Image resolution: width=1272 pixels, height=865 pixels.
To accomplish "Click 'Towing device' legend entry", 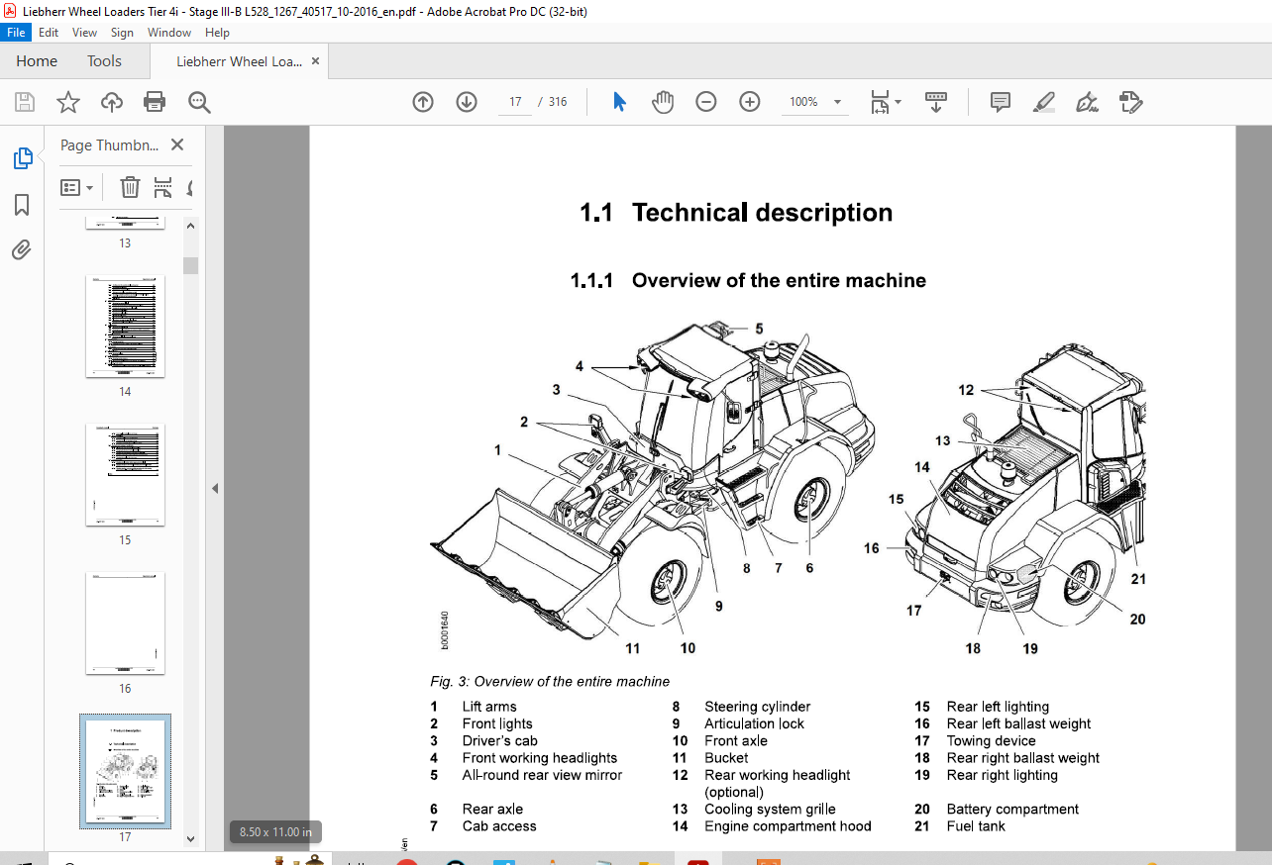I will (x=991, y=741).
